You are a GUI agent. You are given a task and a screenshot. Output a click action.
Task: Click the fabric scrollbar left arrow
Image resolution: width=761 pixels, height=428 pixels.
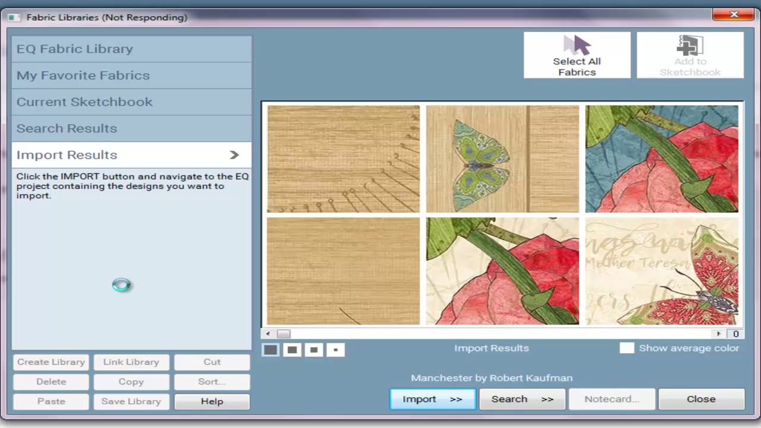coord(268,334)
